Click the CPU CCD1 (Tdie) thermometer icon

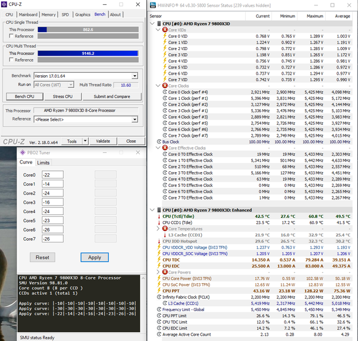(159, 222)
